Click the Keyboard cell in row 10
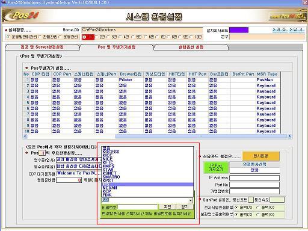This screenshot has width=308, height=231. coord(268,131)
